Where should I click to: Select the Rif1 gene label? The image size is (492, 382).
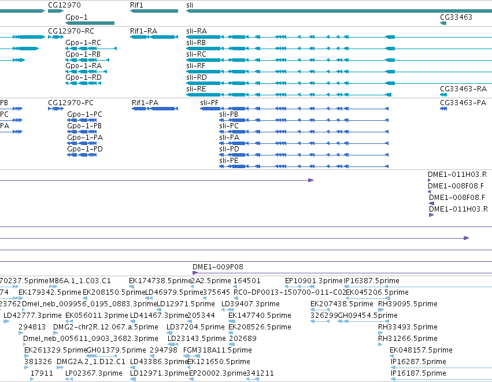136,5
